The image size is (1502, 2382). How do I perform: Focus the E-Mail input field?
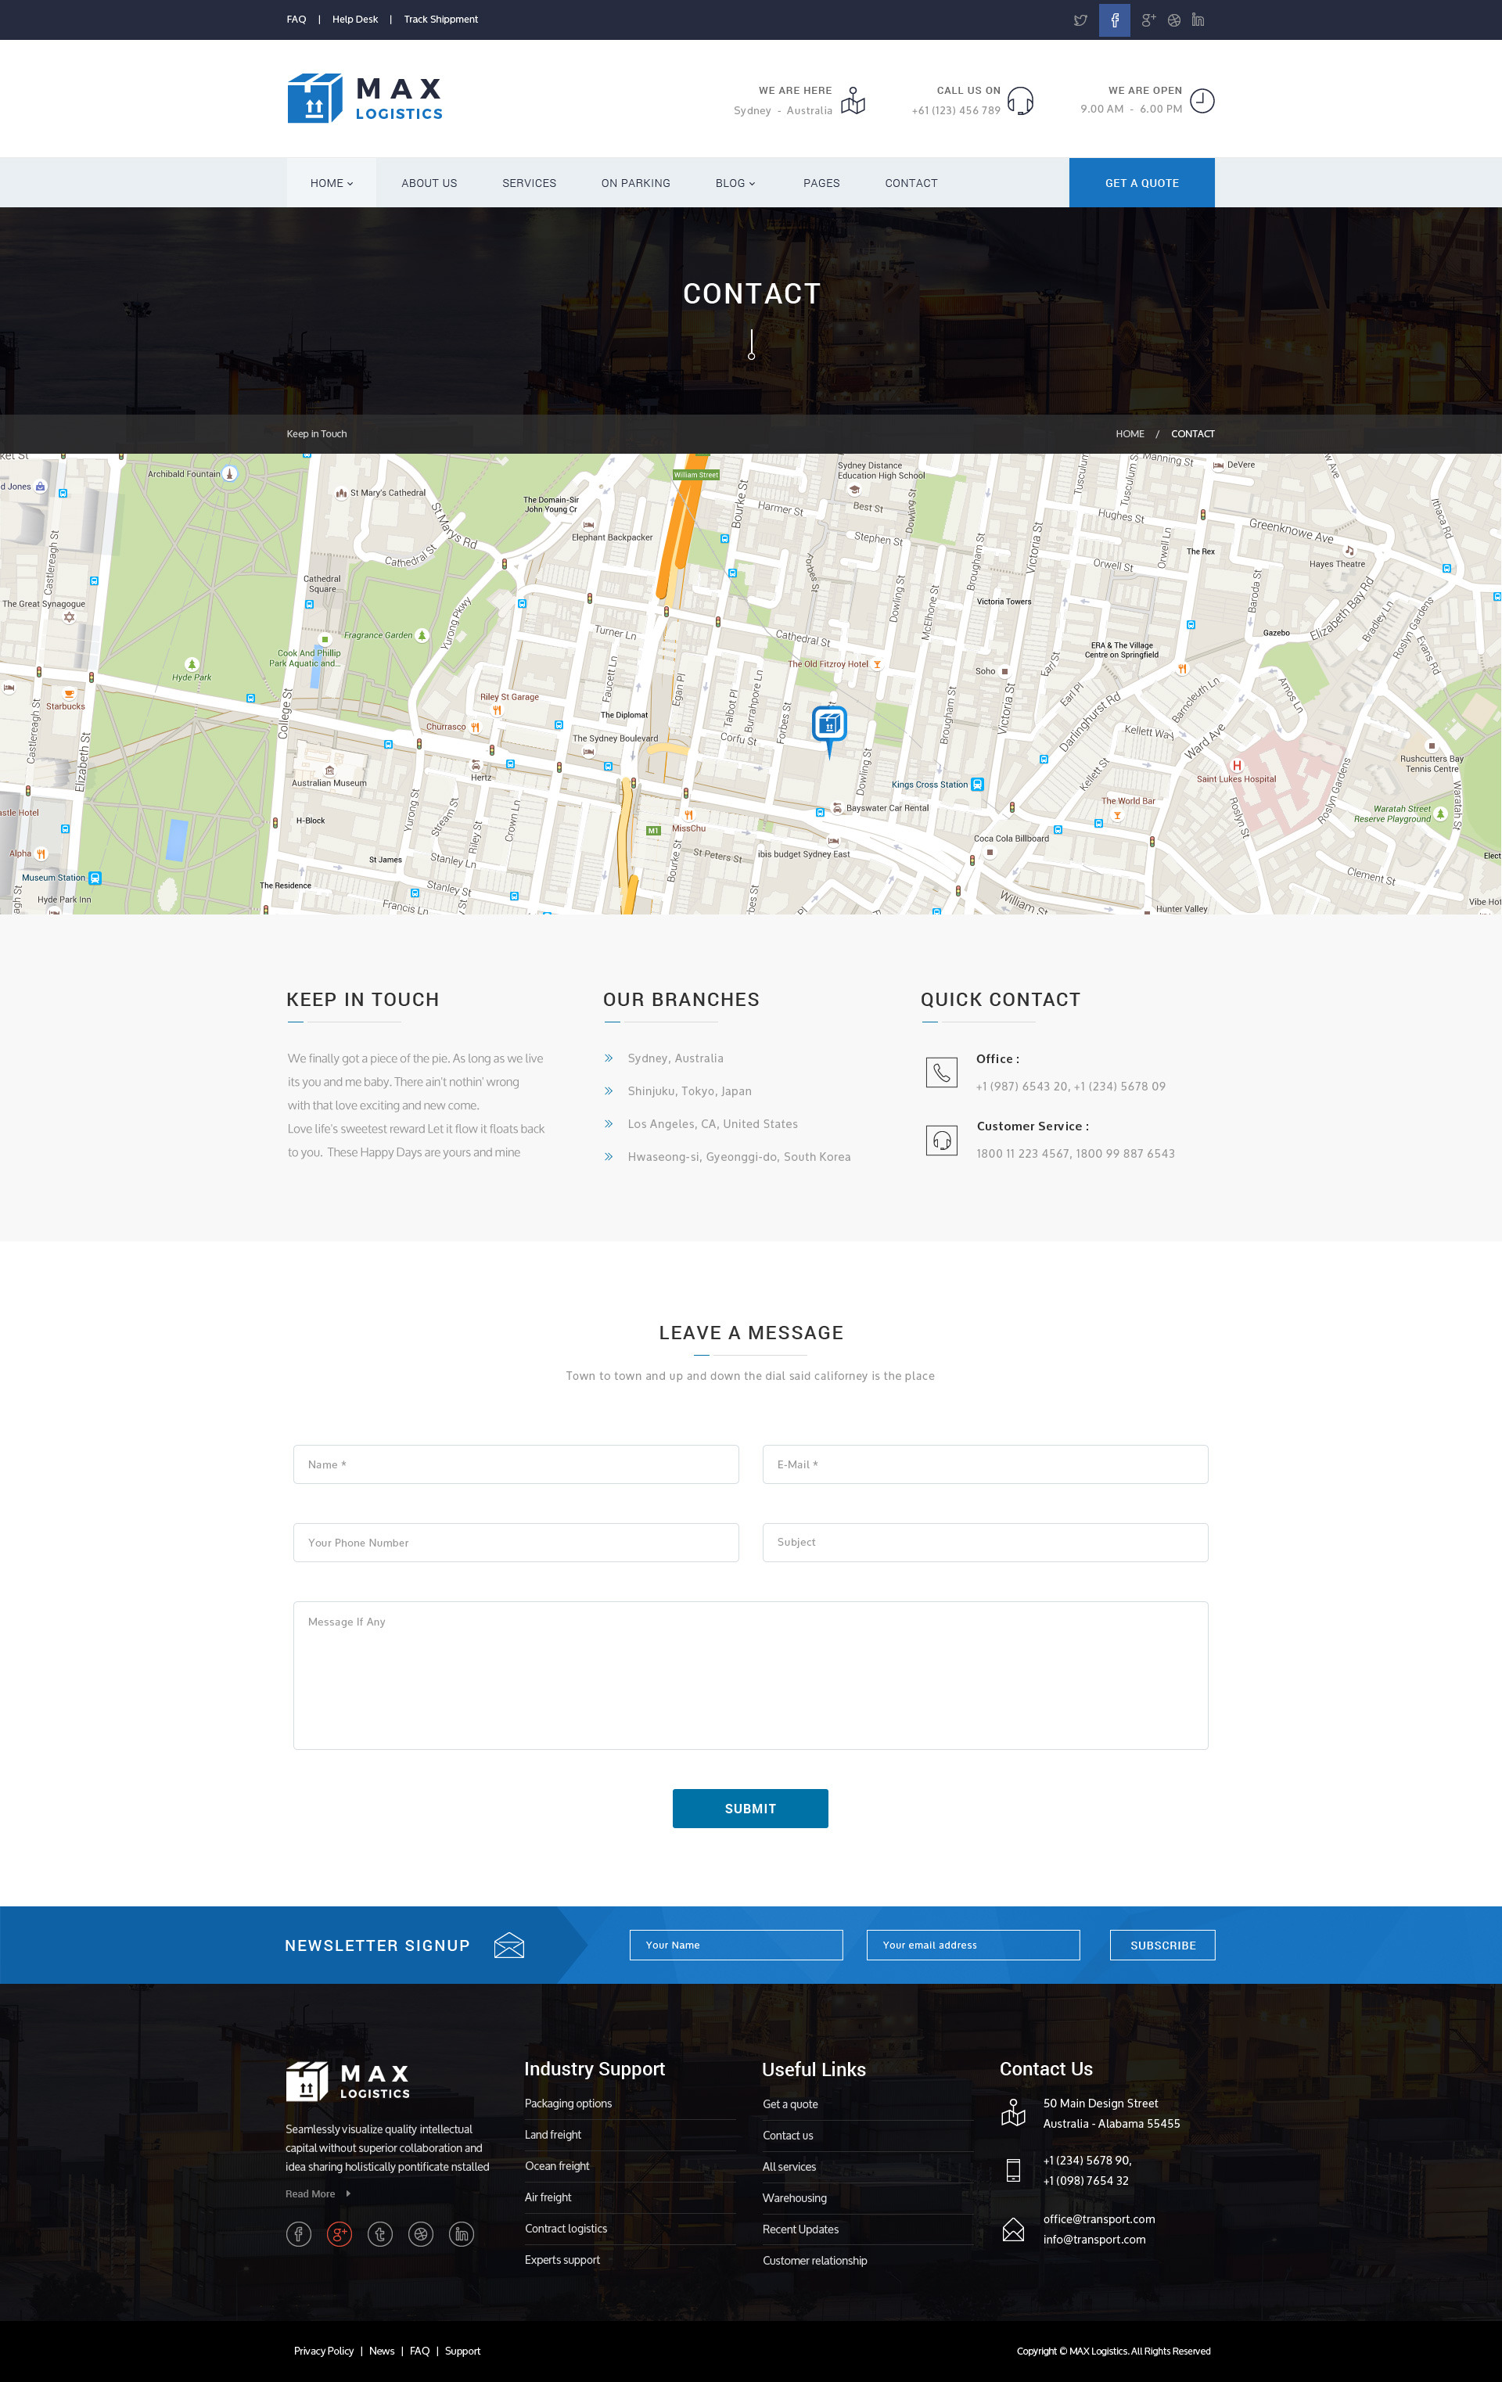[x=984, y=1464]
